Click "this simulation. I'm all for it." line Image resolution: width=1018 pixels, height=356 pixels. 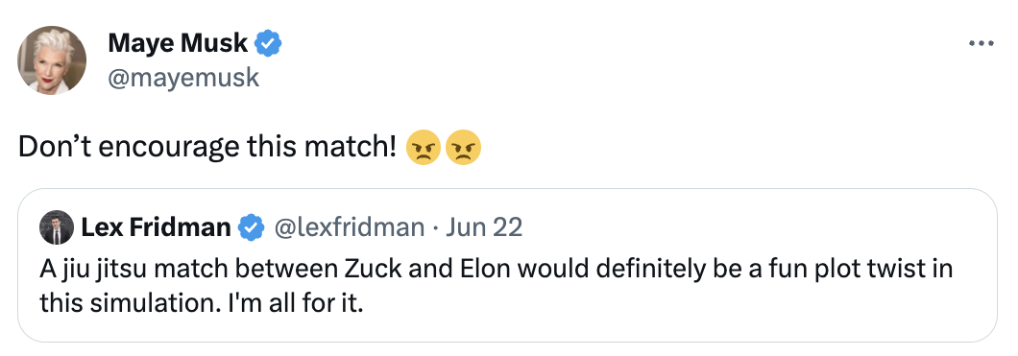tap(201, 303)
